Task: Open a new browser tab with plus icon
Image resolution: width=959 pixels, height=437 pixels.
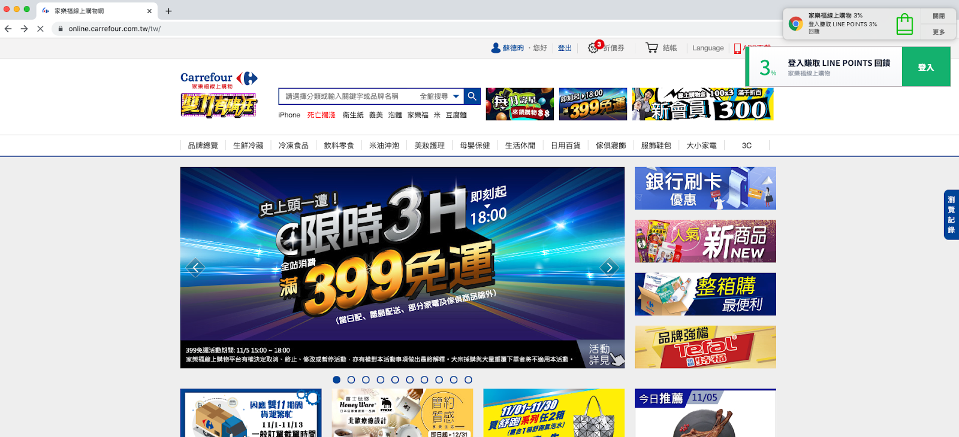Action: pos(168,11)
